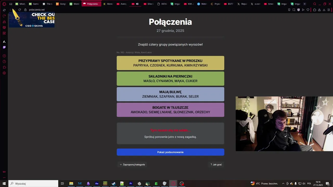Click the PRZYPRAWY SPOTYKANE W PROSZKU yellow group

(170, 63)
